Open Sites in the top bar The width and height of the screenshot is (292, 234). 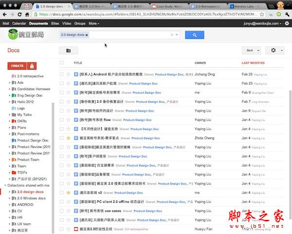tap(55, 23)
